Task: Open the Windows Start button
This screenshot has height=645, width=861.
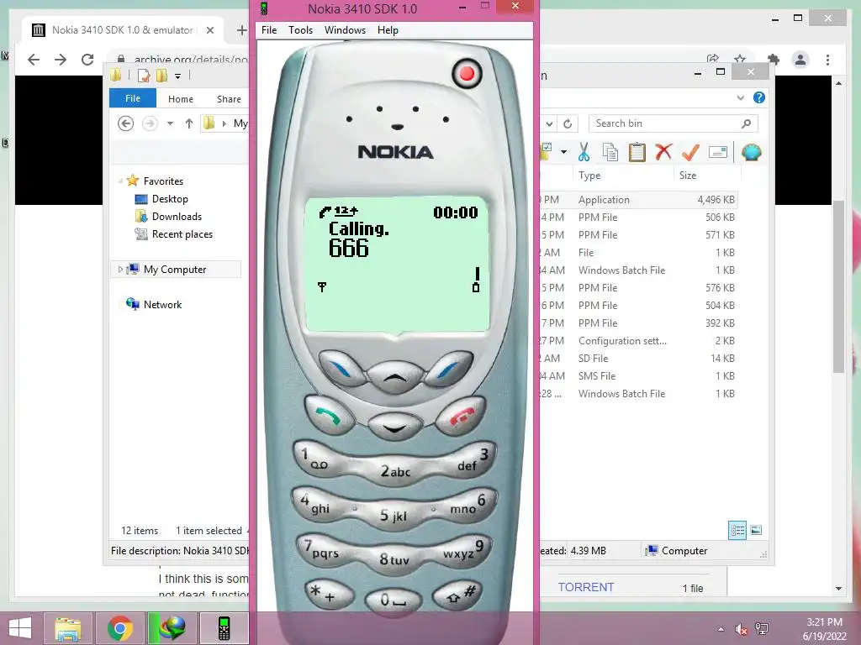Action: tap(20, 628)
